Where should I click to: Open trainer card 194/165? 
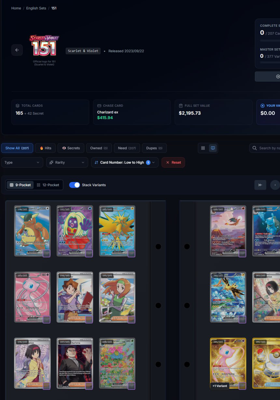[75, 297]
